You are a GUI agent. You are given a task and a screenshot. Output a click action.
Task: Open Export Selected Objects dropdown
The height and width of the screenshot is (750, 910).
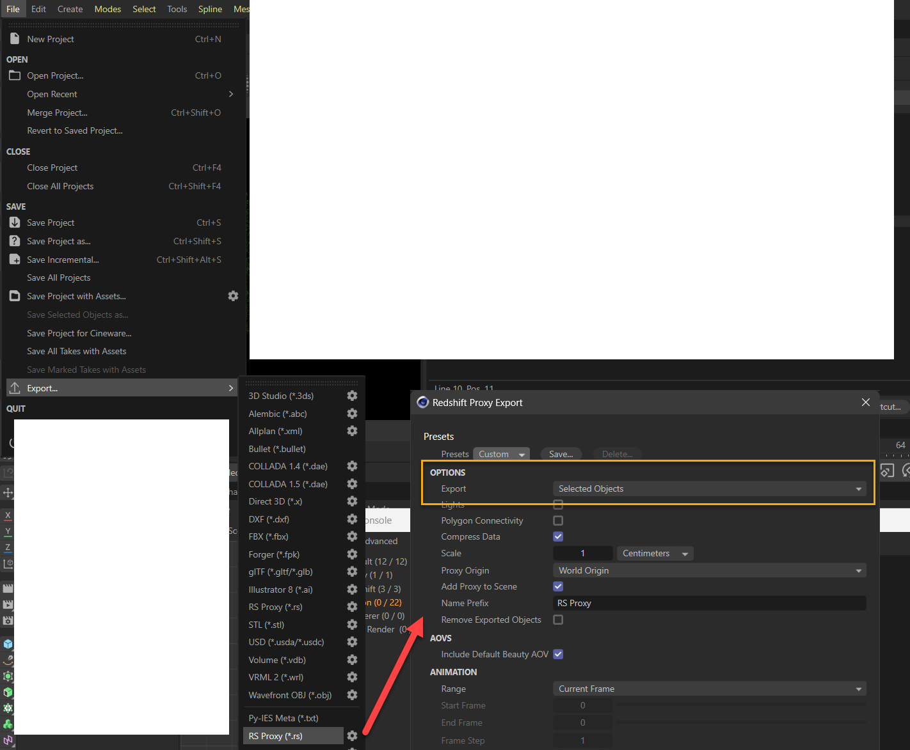[709, 488]
